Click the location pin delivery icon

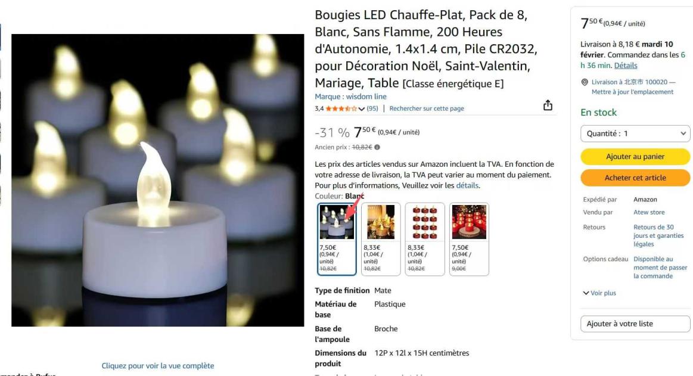(x=585, y=82)
